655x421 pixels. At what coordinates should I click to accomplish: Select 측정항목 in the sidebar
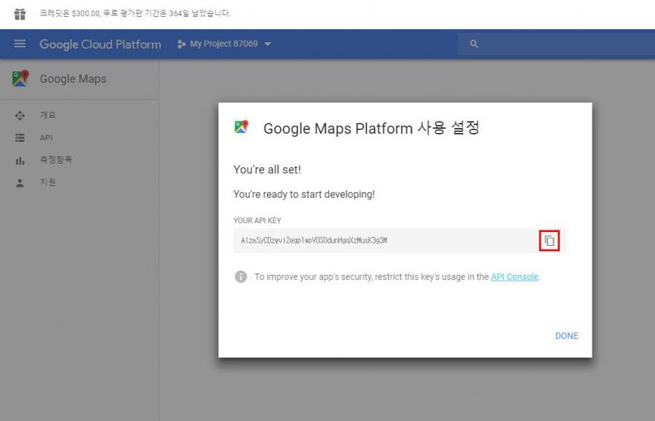[55, 161]
